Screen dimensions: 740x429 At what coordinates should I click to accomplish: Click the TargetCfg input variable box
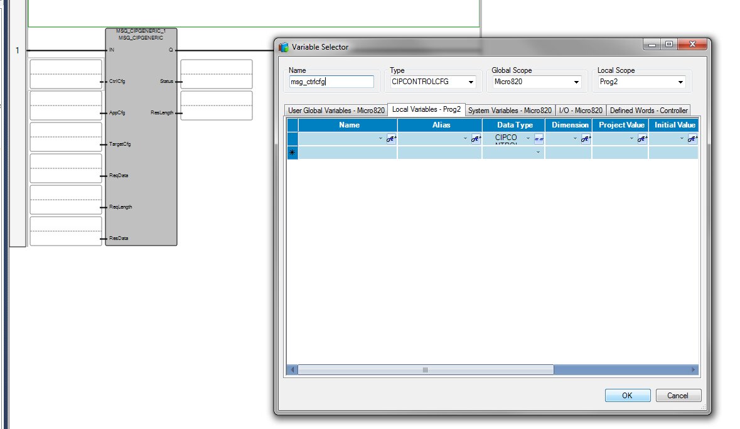tap(66, 137)
